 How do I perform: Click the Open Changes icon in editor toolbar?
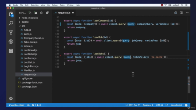(175, 13)
